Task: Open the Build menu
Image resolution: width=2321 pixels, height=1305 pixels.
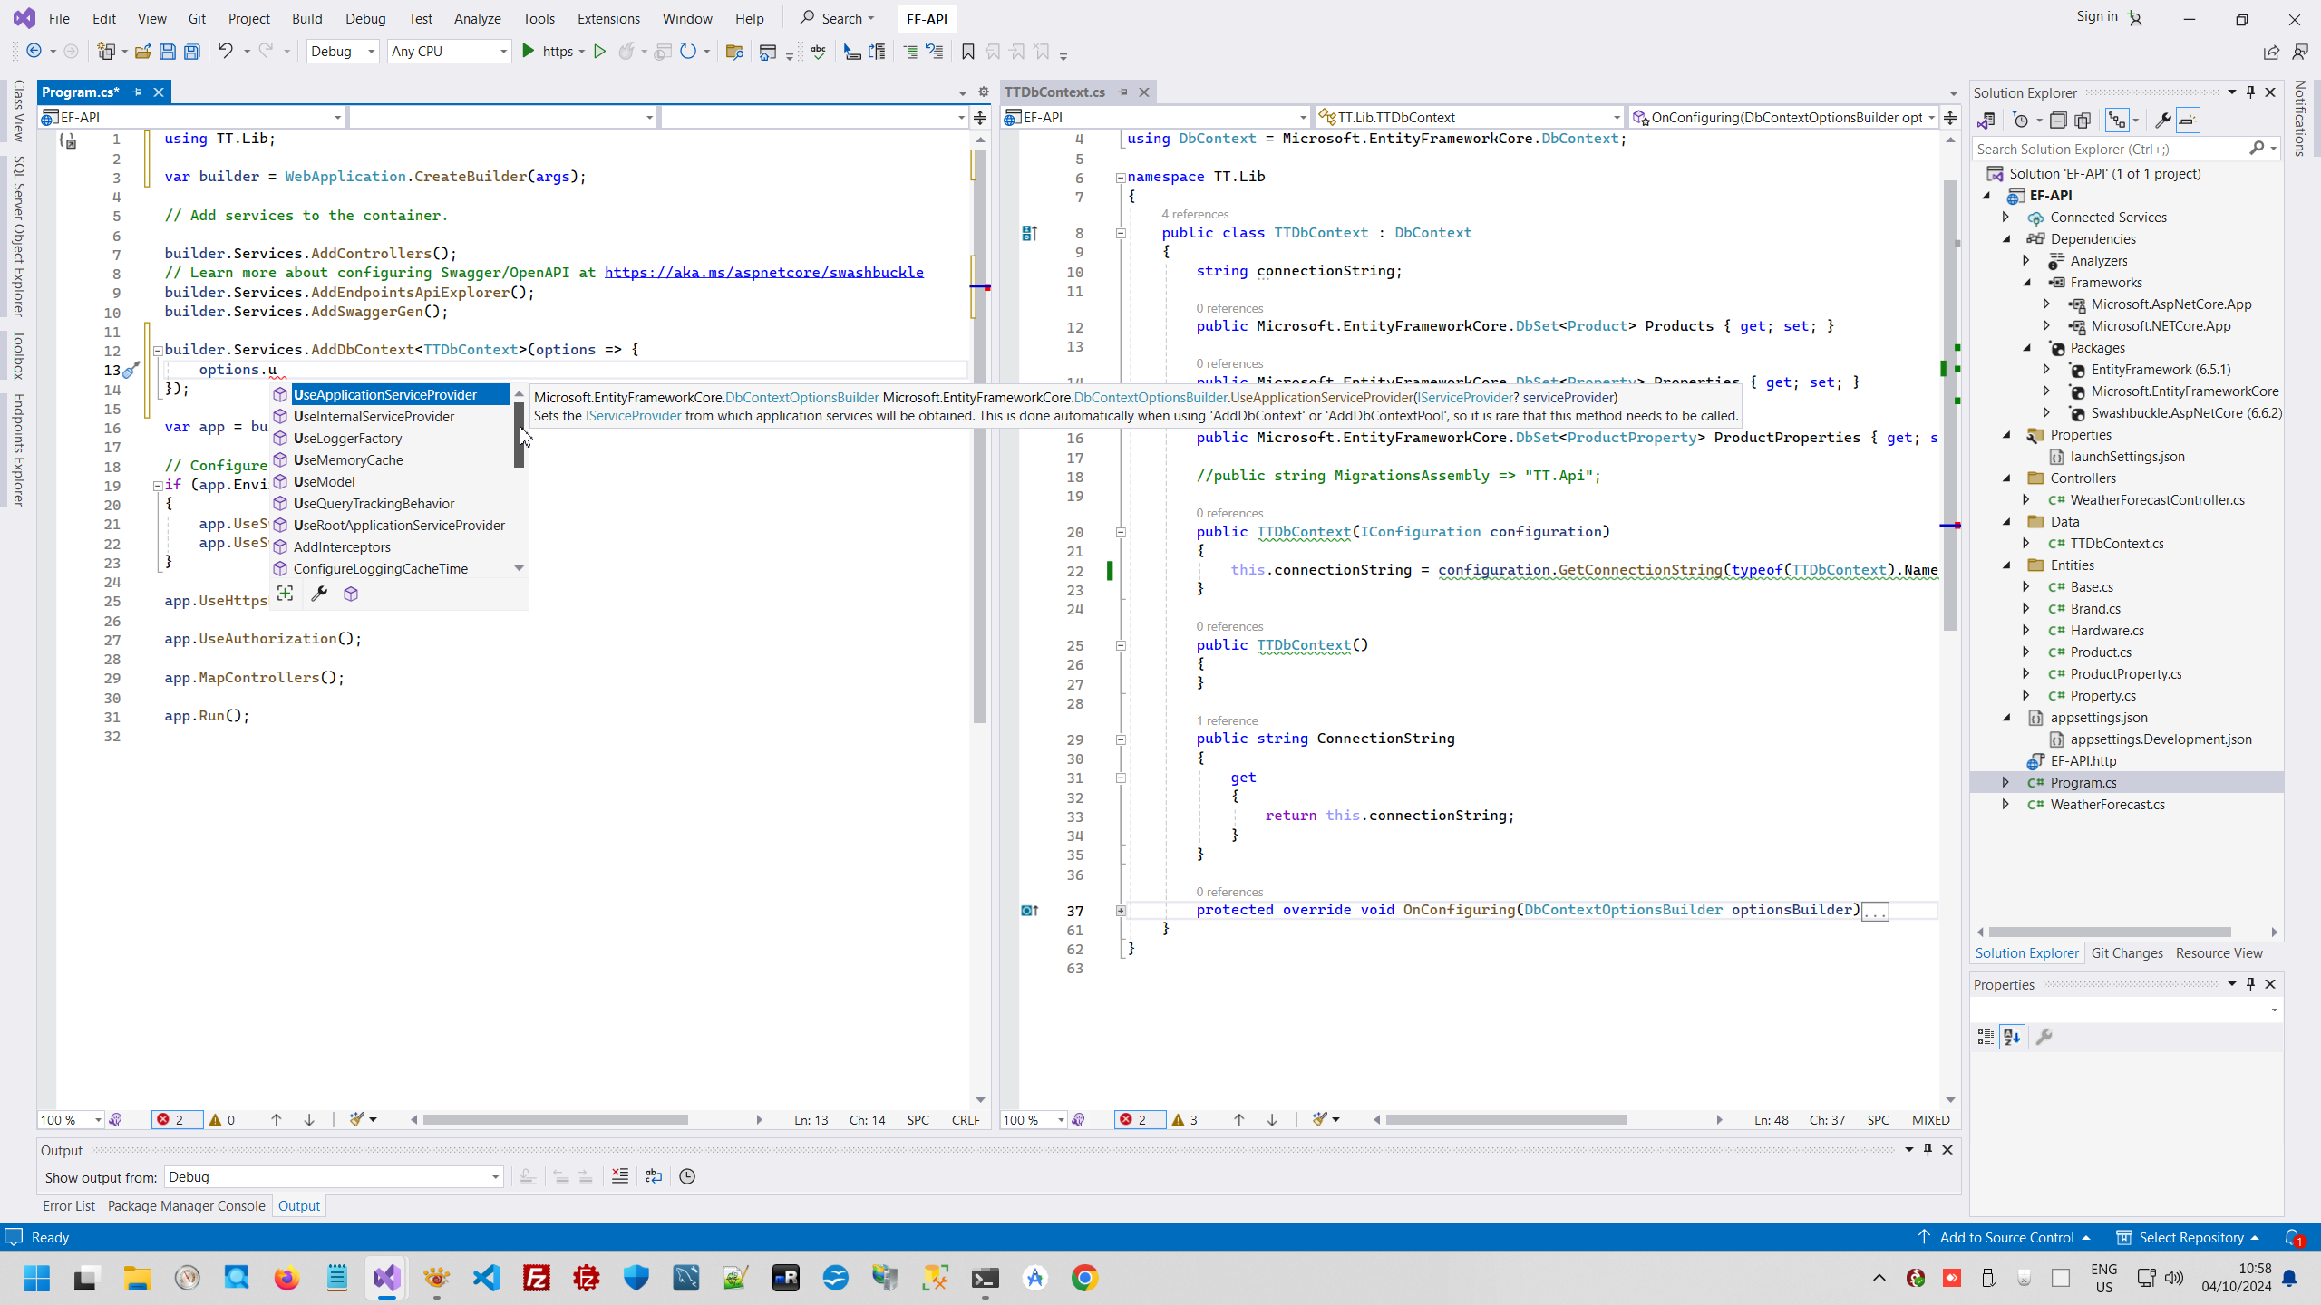Action: [306, 18]
